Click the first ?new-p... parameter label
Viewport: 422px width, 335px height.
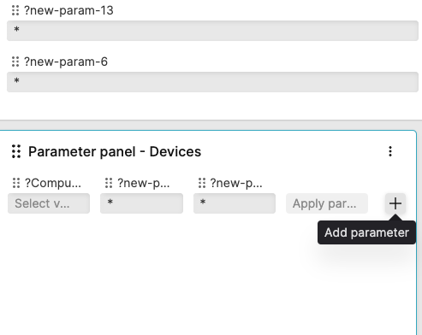coord(144,183)
